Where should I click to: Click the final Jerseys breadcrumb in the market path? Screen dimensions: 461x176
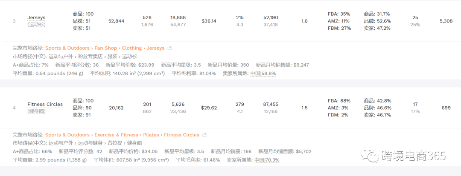(155, 48)
